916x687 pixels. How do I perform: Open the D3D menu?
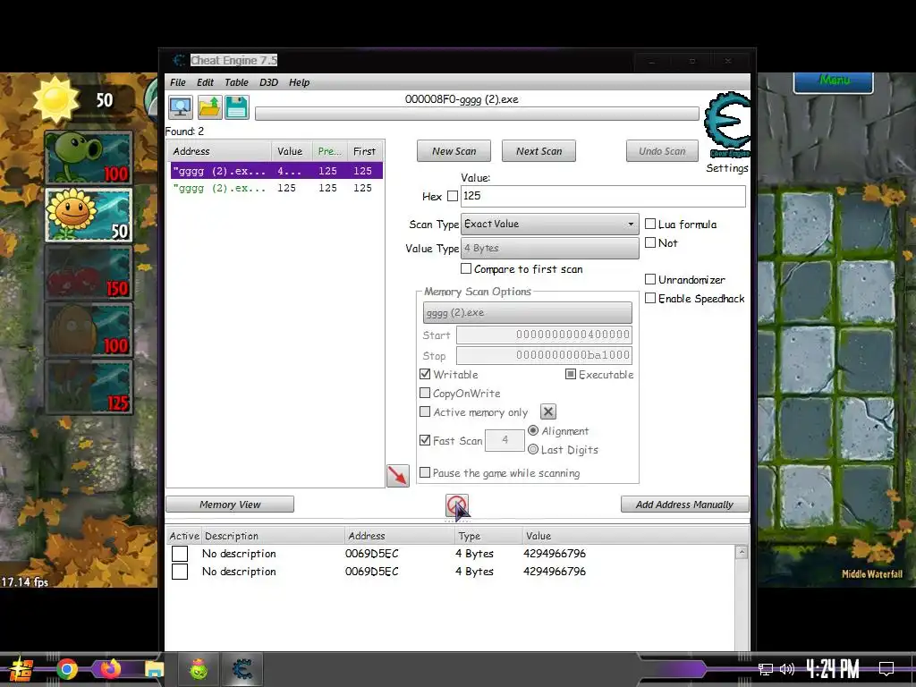pyautogui.click(x=268, y=82)
